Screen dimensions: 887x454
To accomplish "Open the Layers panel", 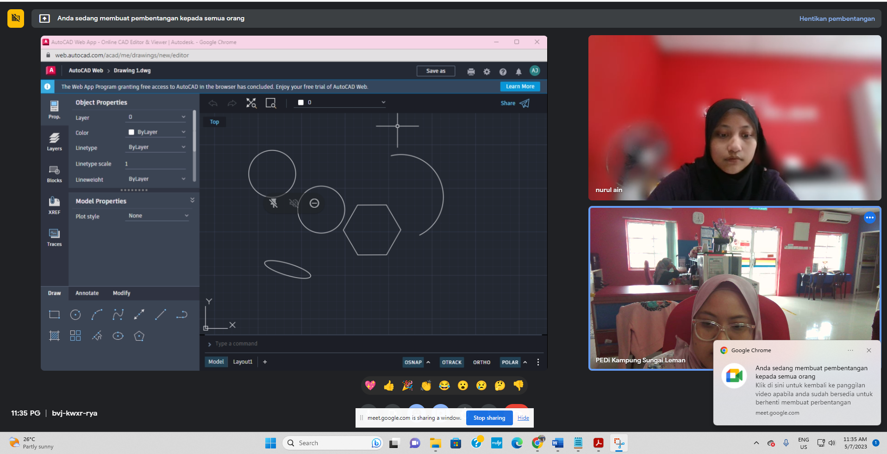I will point(54,141).
